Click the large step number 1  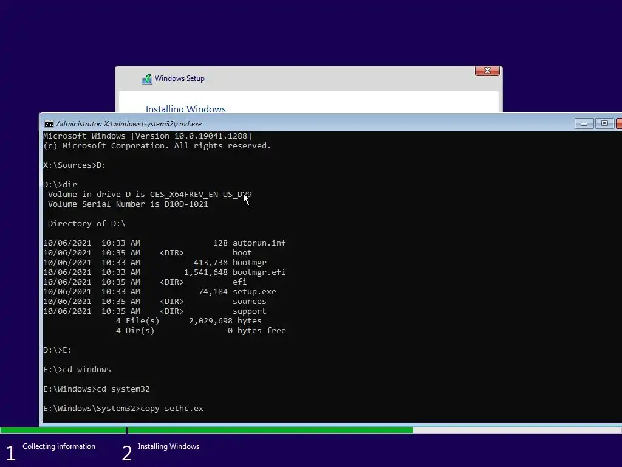[11, 454]
